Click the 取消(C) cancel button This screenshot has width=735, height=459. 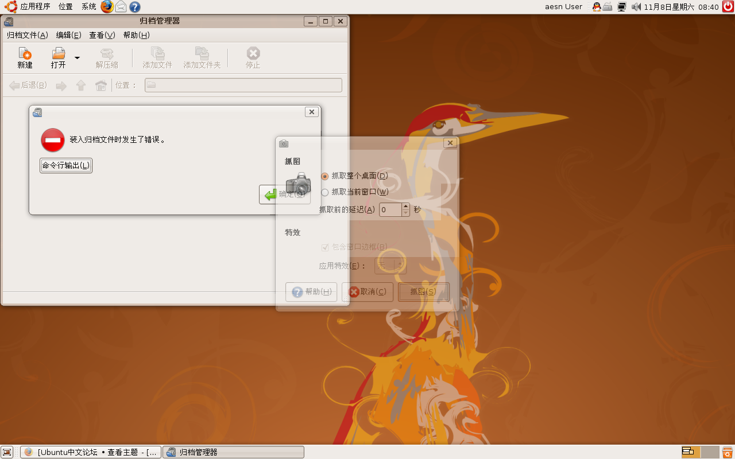368,292
